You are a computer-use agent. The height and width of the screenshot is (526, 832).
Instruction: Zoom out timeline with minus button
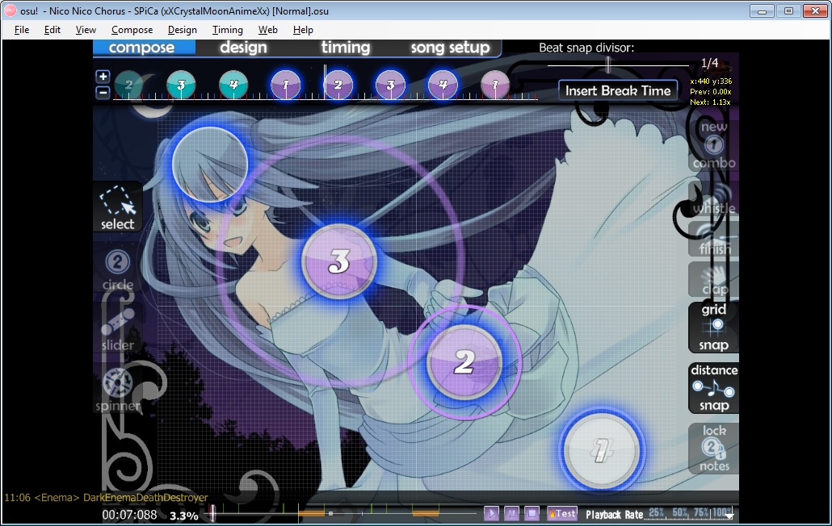point(103,93)
